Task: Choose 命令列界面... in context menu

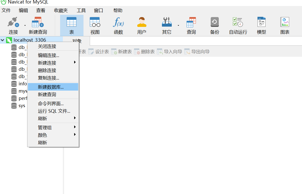Action: 53,104
